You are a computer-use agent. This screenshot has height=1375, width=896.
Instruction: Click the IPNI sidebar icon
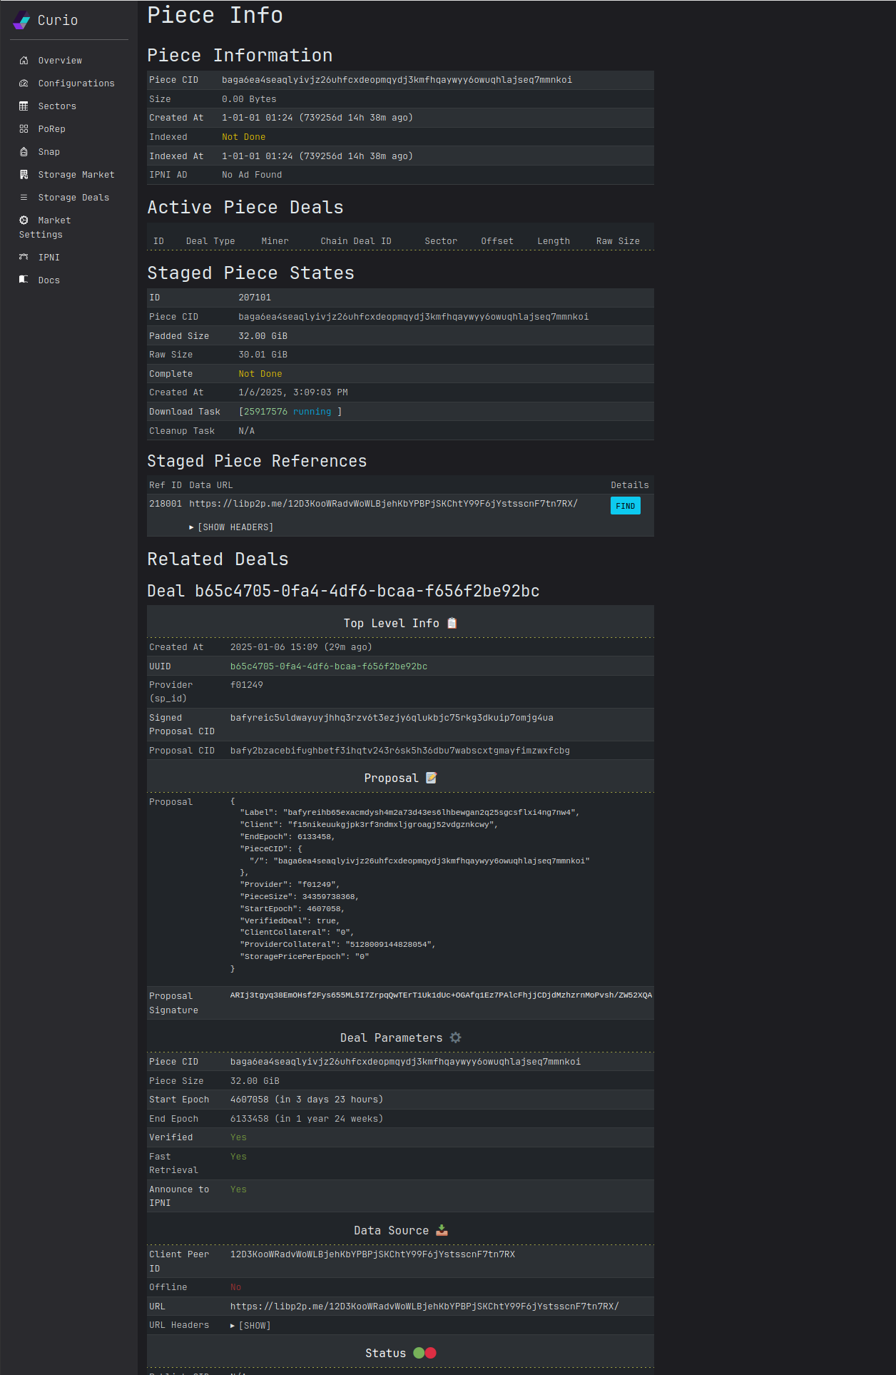pos(24,258)
